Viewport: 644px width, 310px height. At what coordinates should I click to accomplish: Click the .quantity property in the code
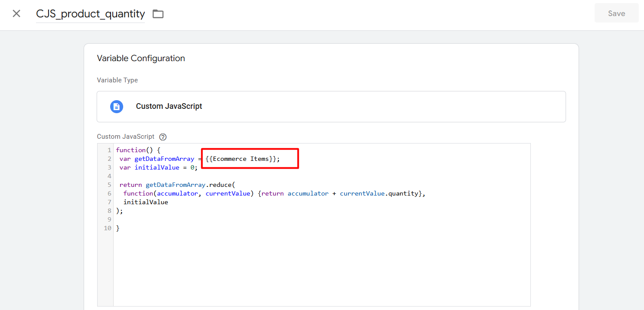tap(402, 194)
